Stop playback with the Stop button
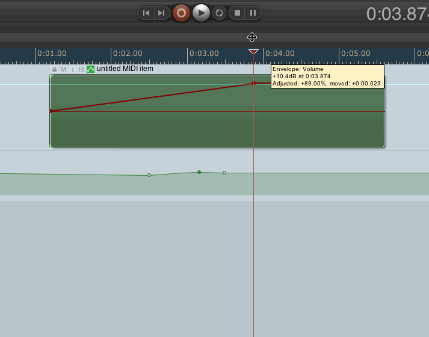 [x=237, y=13]
